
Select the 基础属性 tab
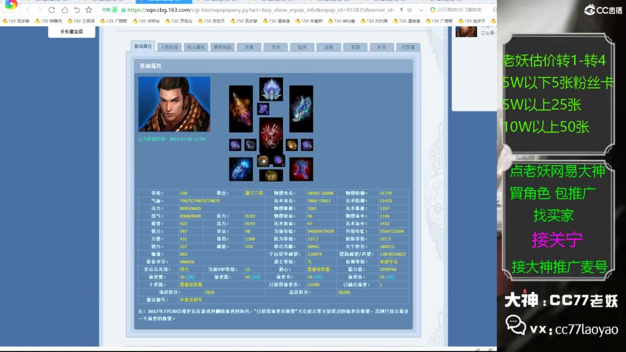(x=143, y=46)
